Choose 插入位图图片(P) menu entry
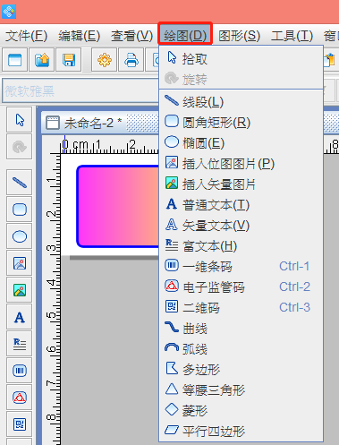Image resolution: width=339 pixels, height=445 pixels. 242,163
